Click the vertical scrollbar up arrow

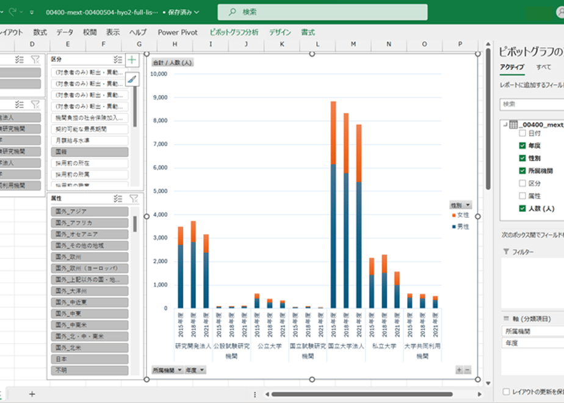click(488, 44)
